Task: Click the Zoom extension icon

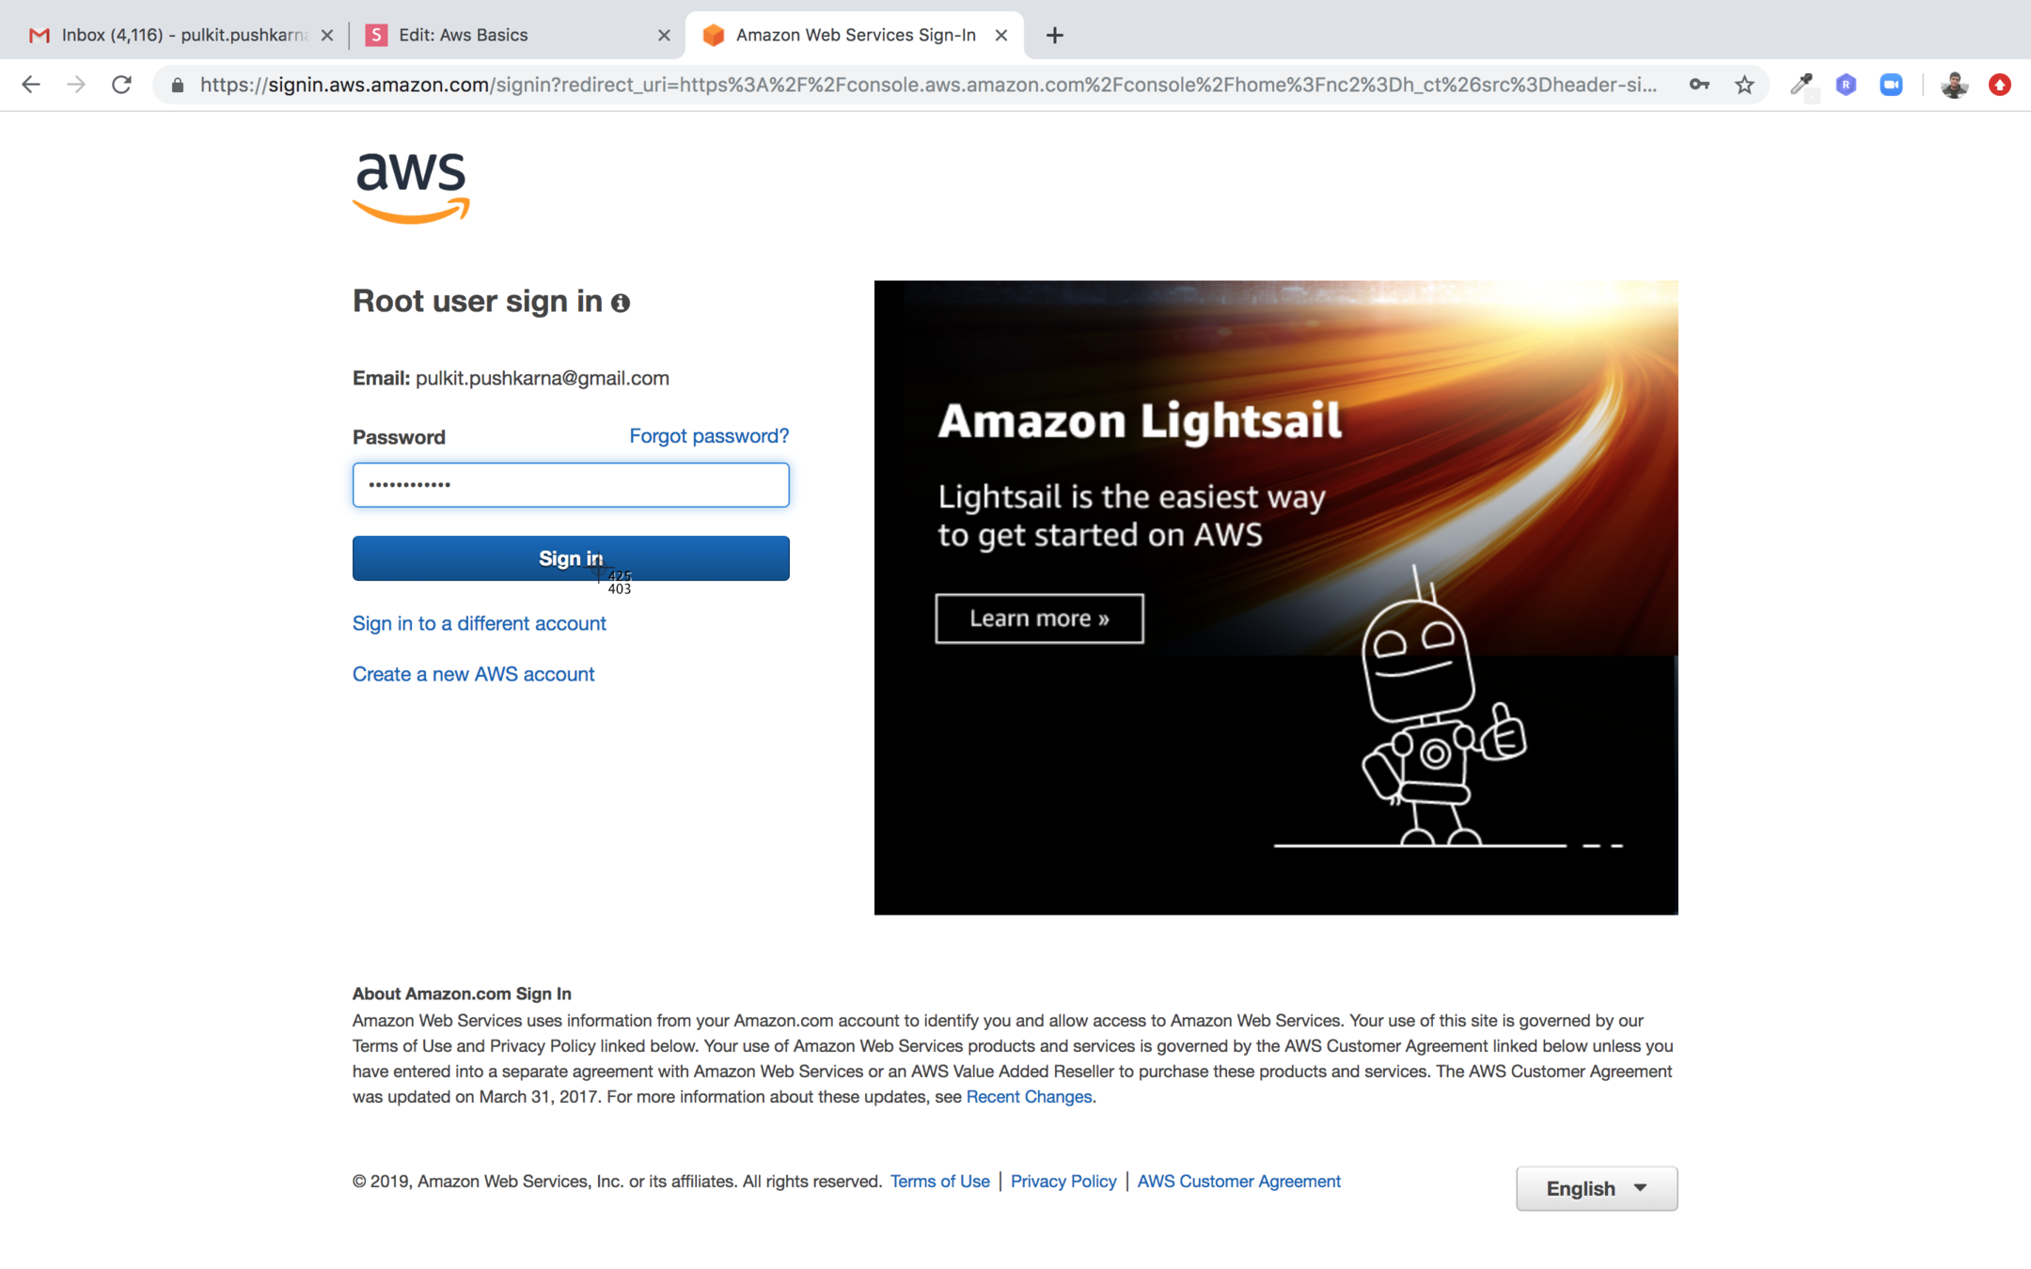Action: 1891,85
